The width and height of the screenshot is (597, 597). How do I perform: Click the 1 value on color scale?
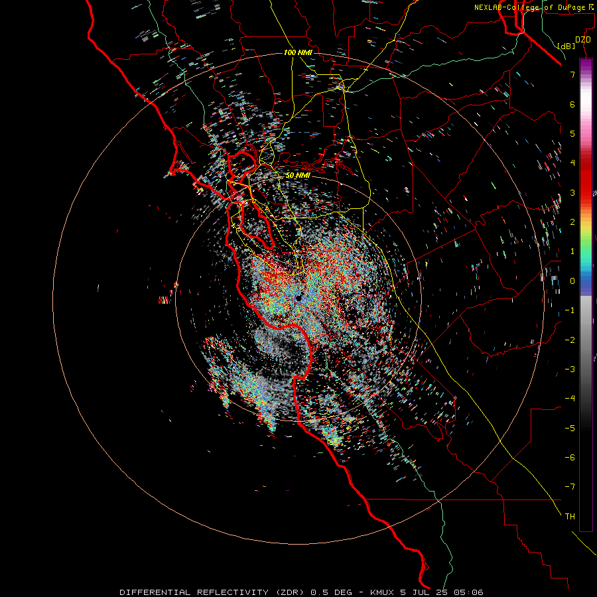(x=572, y=251)
